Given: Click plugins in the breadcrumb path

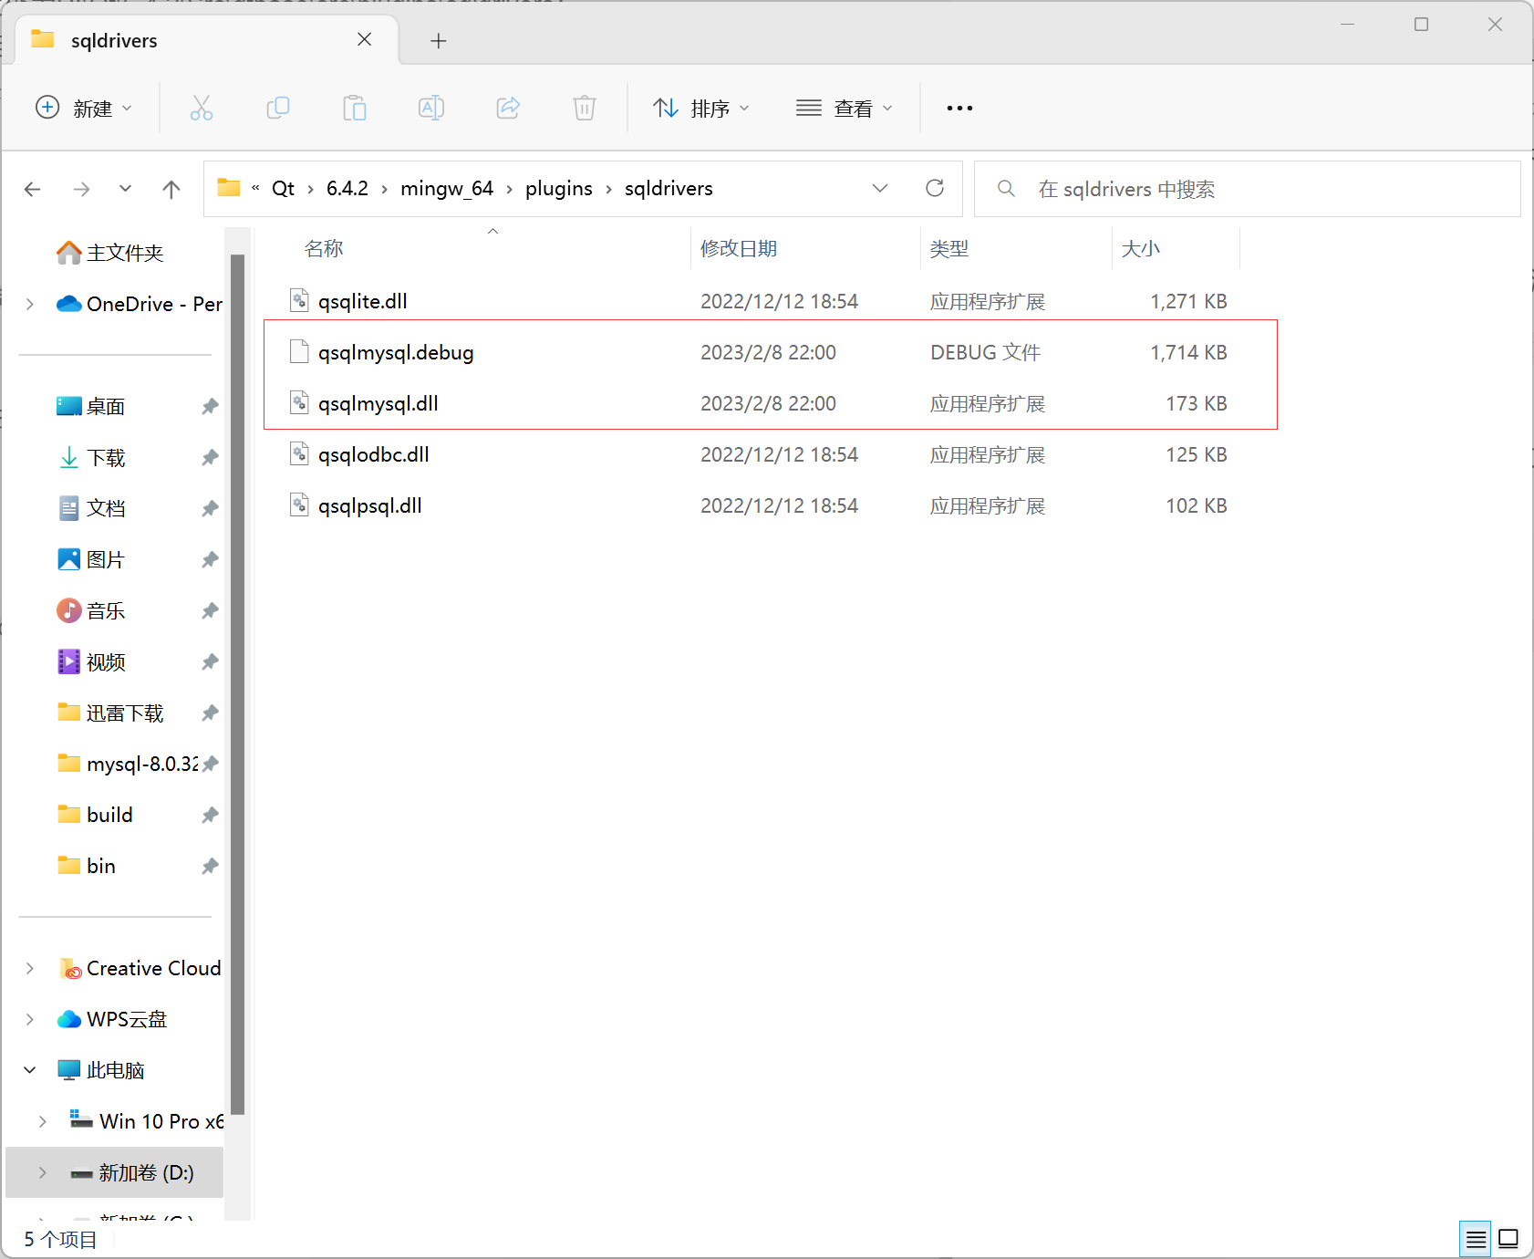Looking at the screenshot, I should pyautogui.click(x=559, y=189).
